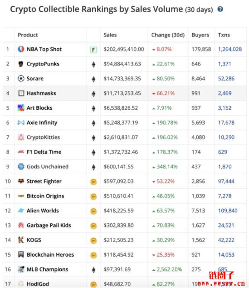Sort table by Product column header
249x288 pixels.
[28, 35]
